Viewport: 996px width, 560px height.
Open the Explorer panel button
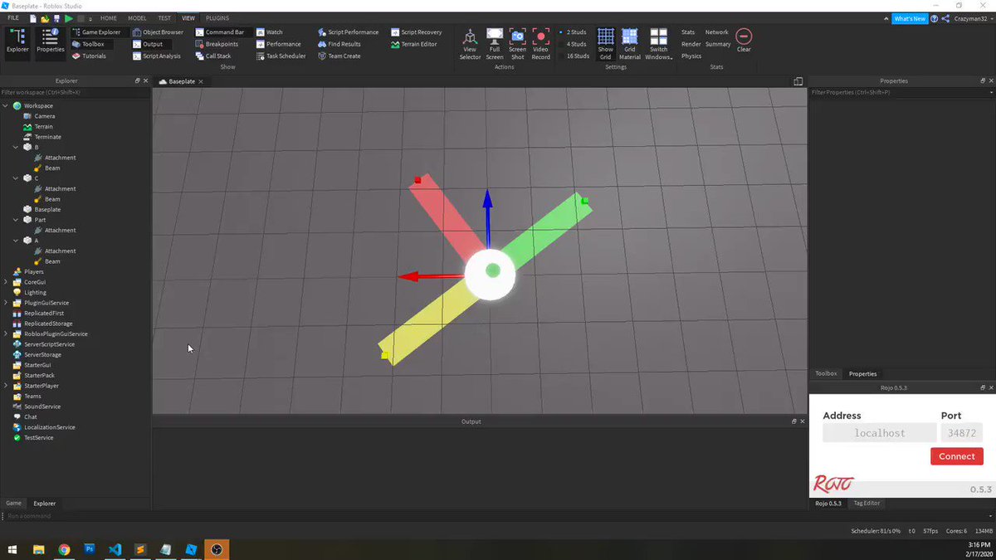pyautogui.click(x=17, y=41)
